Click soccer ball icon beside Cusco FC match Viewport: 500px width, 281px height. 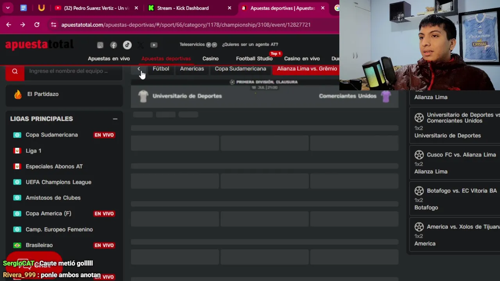(419, 155)
